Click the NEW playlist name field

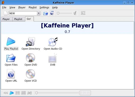23,13
